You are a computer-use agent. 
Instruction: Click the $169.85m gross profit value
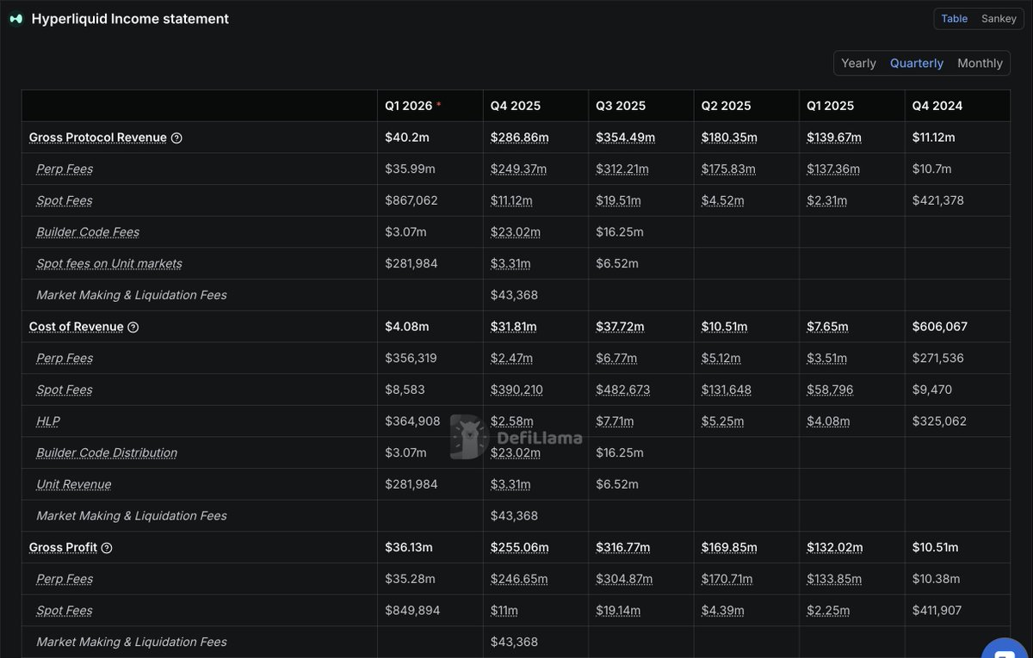click(731, 548)
